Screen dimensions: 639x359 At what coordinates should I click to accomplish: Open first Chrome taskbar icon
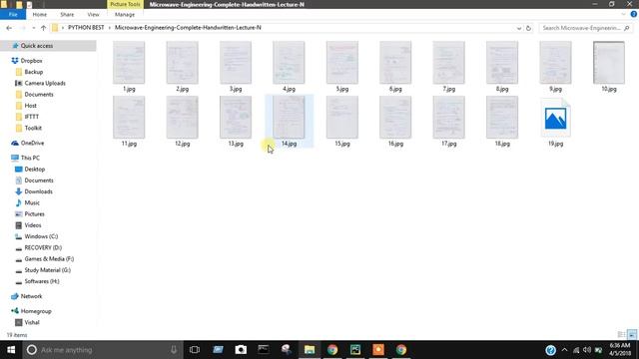tap(332, 350)
